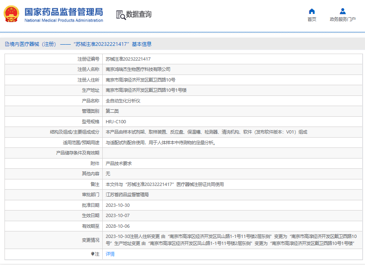Click the 变更情况 change history text
Screen dimensions: 365x265
[x=231, y=240]
